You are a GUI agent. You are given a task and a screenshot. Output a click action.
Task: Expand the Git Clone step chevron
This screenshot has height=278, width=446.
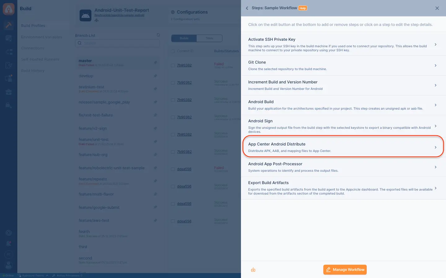[435, 65]
